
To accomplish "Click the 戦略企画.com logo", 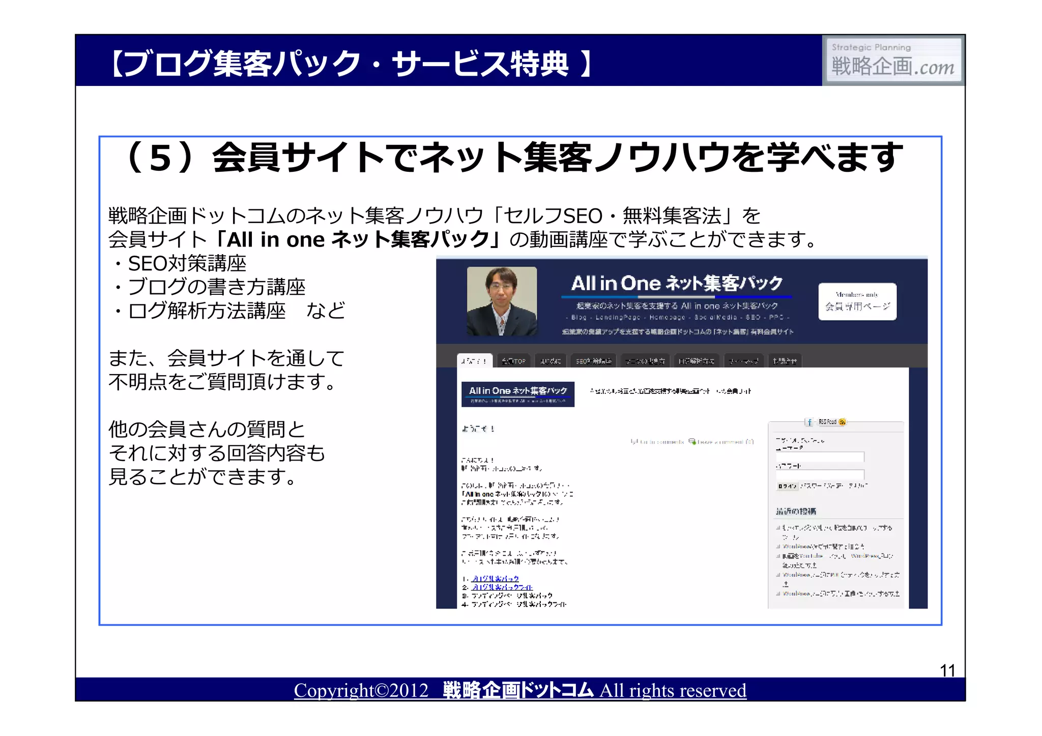I will pyautogui.click(x=893, y=60).
